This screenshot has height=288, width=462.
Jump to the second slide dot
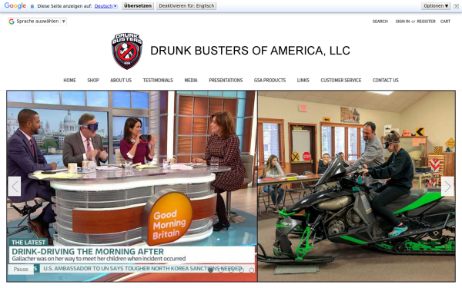point(221,270)
